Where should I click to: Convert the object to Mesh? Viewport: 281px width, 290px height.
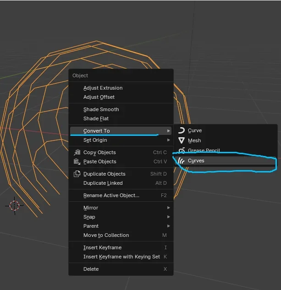click(x=226, y=140)
